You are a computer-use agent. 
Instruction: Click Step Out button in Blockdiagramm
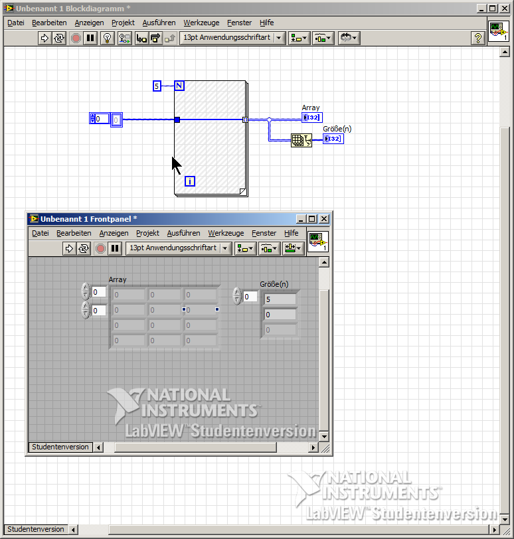point(170,38)
